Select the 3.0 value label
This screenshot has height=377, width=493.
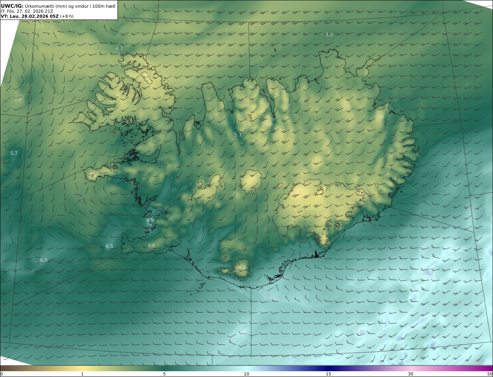[18, 99]
